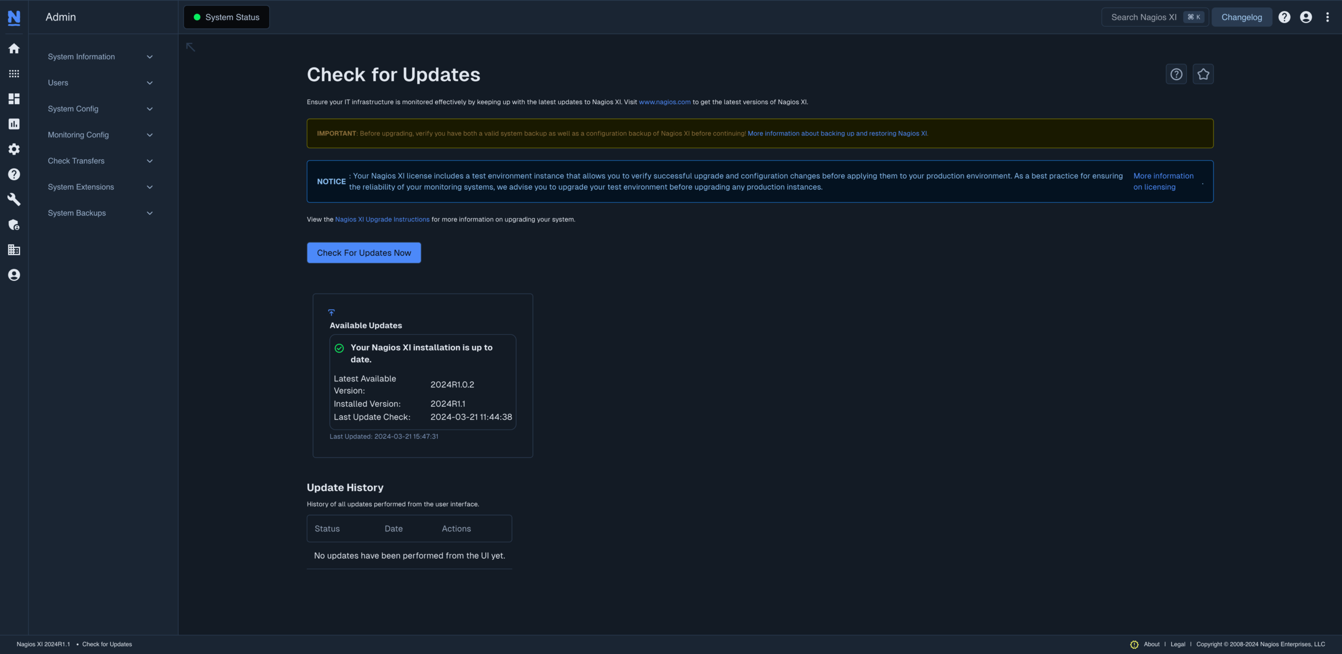Click the help question-mark icon beside the page title
This screenshot has width=1342, height=654.
[1176, 74]
